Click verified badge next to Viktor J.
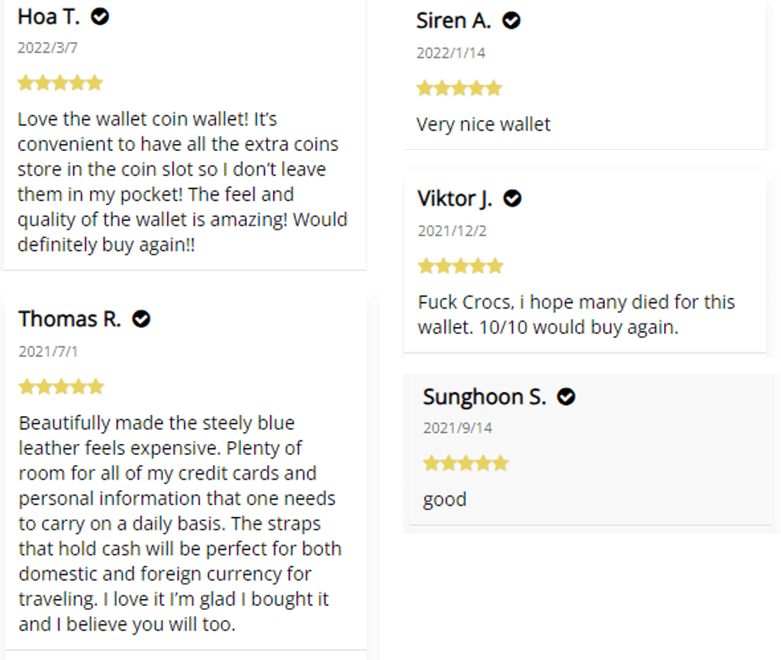 click(512, 198)
